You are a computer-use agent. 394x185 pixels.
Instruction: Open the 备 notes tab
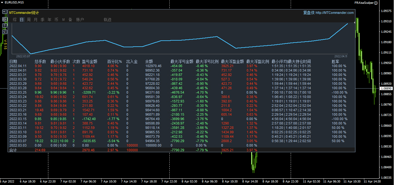pos(70,20)
